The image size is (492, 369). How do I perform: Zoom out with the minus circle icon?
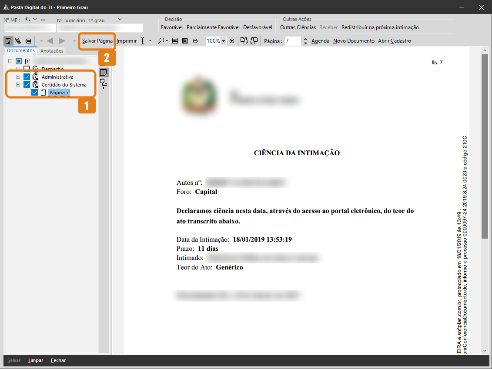195,41
